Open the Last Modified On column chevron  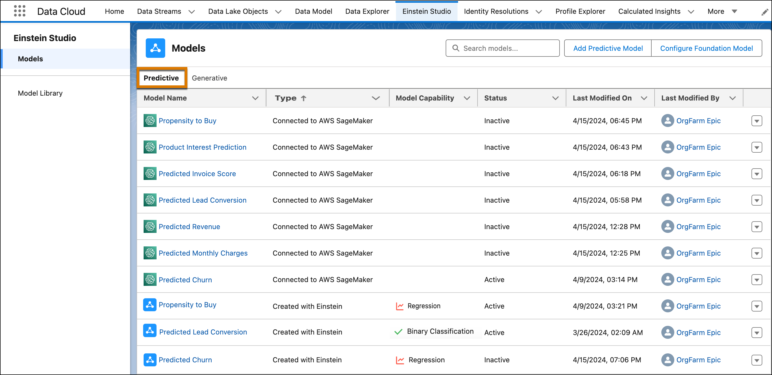644,98
